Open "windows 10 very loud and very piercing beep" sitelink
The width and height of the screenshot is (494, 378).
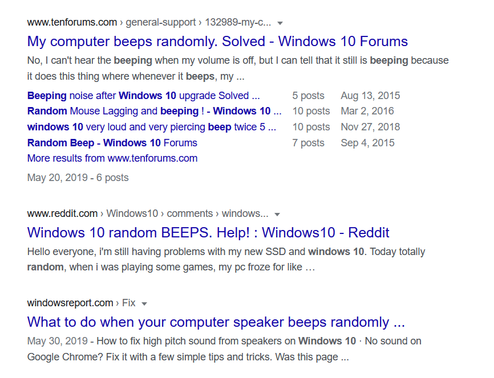(x=151, y=127)
